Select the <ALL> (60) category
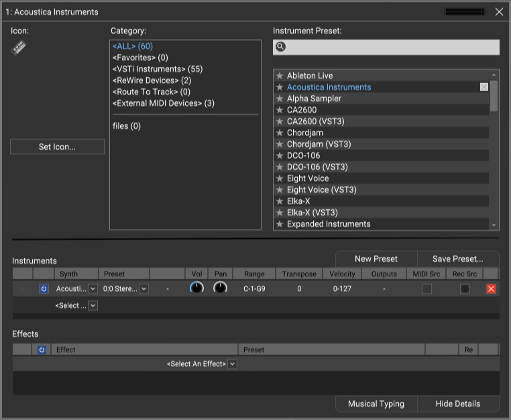 [x=133, y=46]
